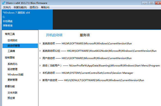161x106 pixels.
Task: Open 文件关联 in the sidebar
Action: pos(13,93)
